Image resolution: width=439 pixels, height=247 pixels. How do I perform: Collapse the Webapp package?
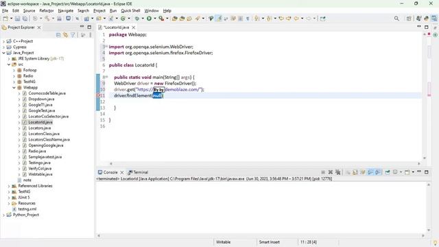point(14,88)
